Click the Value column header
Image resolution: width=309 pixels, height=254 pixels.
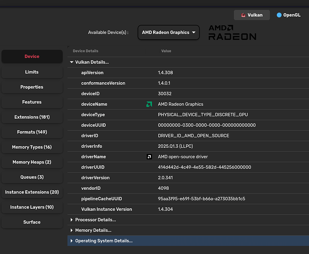(166, 51)
